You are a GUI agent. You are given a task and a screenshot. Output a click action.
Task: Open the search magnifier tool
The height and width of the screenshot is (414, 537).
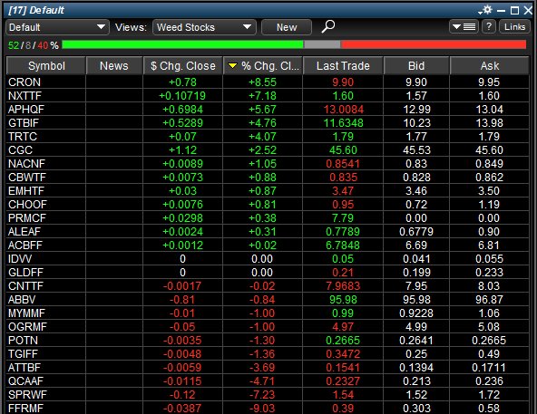(327, 26)
